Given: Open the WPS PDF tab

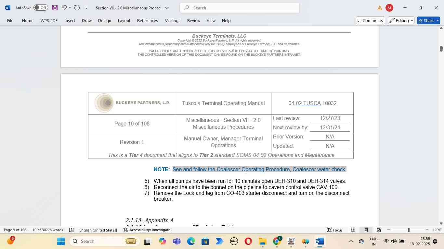Looking at the screenshot, I should point(49,20).
